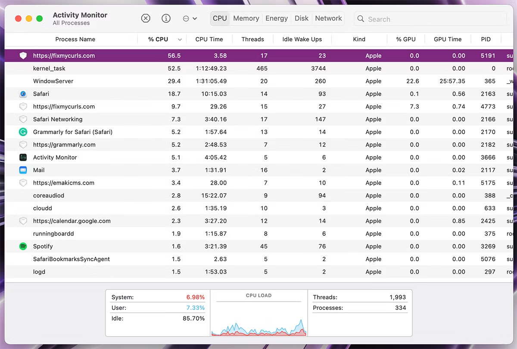This screenshot has height=349, width=517.
Task: Select the SafariBookmarksSyncAgent process row
Action: pyautogui.click(x=258, y=259)
